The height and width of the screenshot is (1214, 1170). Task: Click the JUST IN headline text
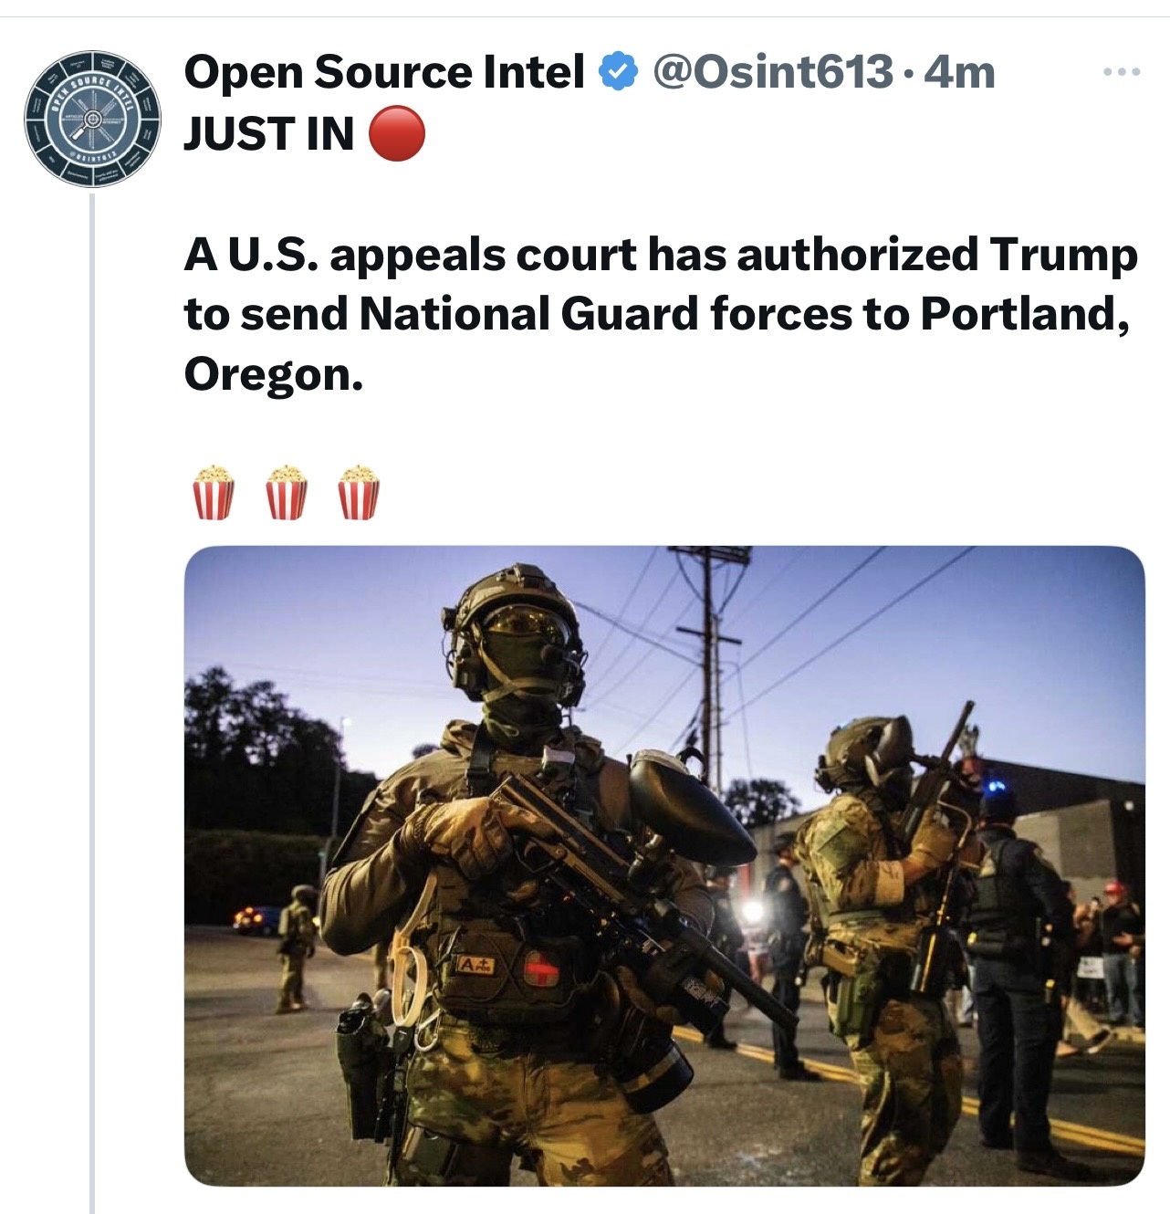[x=269, y=134]
